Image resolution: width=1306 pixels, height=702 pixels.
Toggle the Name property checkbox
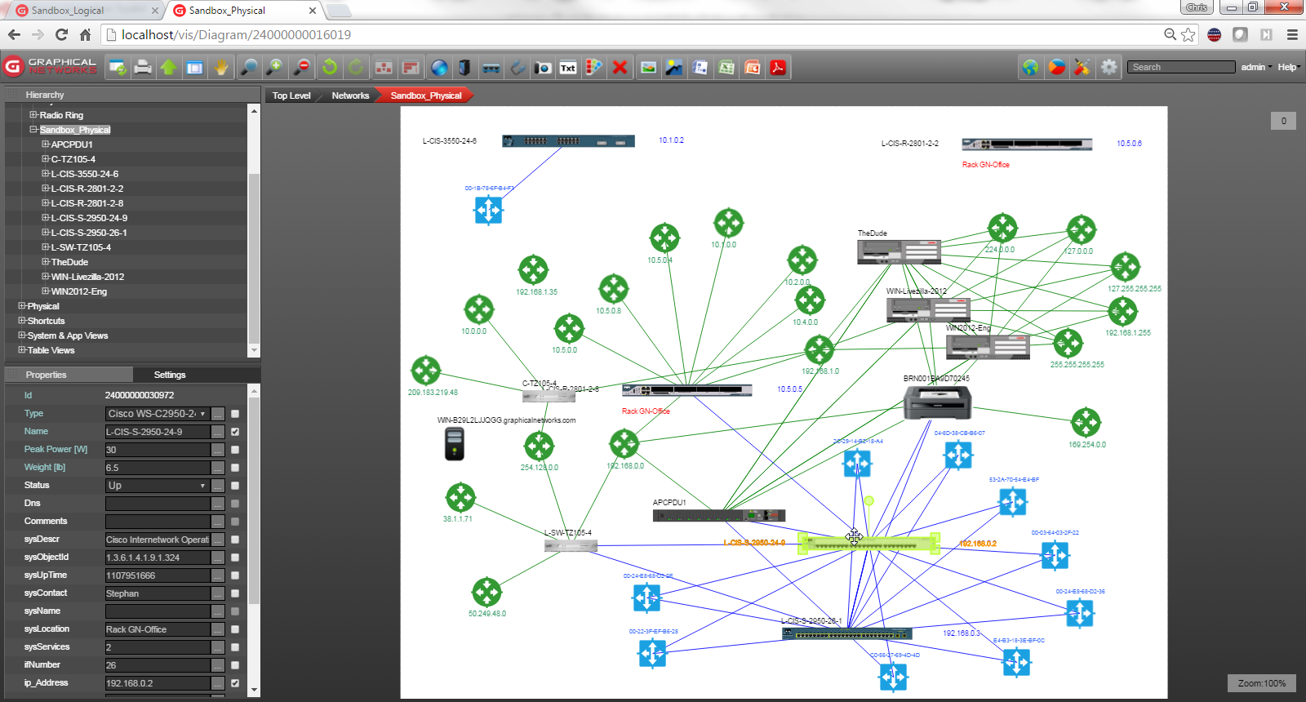[x=235, y=432]
